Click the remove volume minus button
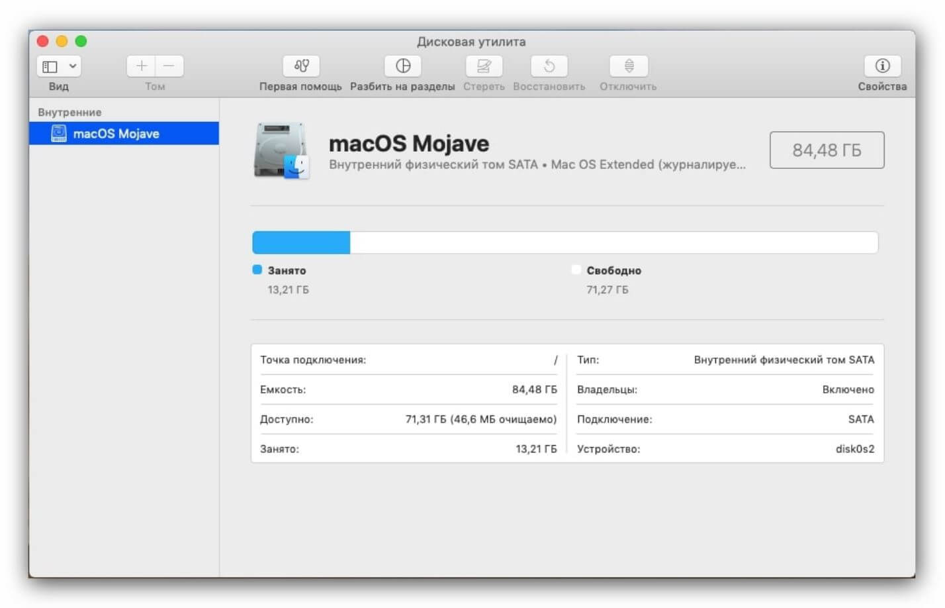Viewport: 945px width, 608px height. tap(169, 66)
